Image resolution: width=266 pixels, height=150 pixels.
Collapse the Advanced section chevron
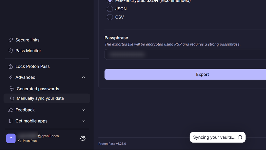(x=84, y=78)
